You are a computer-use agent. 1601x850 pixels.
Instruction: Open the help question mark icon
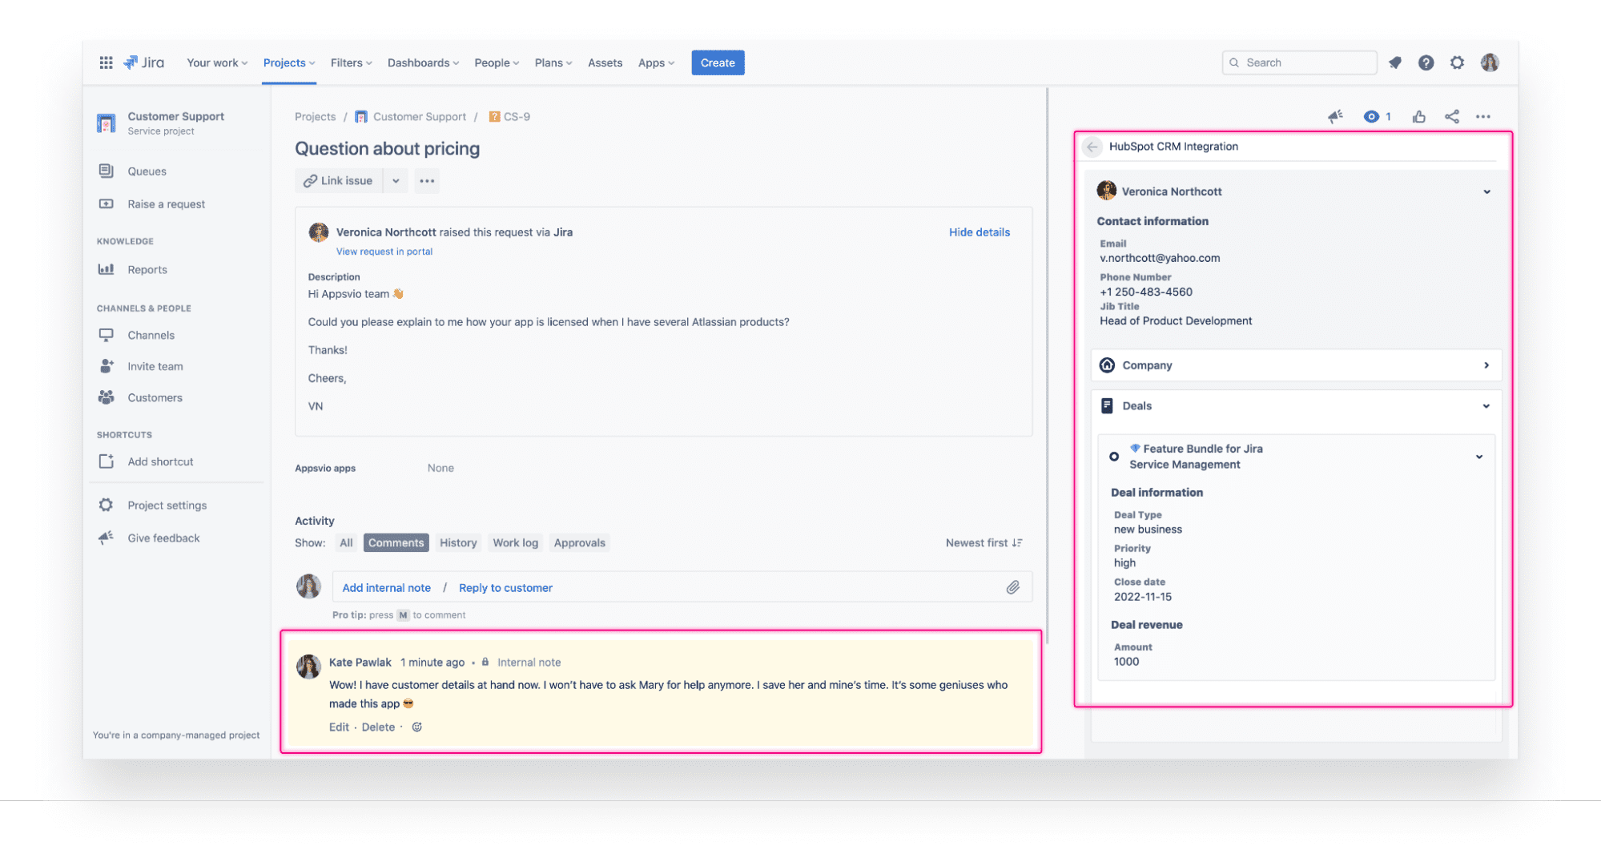(1426, 62)
